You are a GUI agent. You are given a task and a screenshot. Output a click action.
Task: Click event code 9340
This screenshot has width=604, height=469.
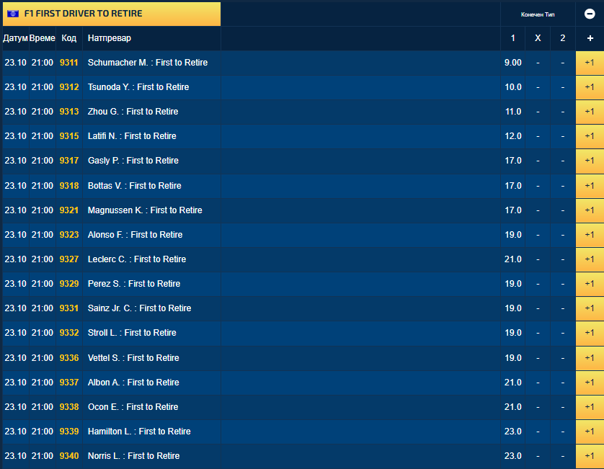[x=69, y=456]
